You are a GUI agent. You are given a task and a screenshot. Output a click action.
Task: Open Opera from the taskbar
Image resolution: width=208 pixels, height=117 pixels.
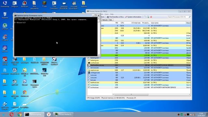click(12, 114)
